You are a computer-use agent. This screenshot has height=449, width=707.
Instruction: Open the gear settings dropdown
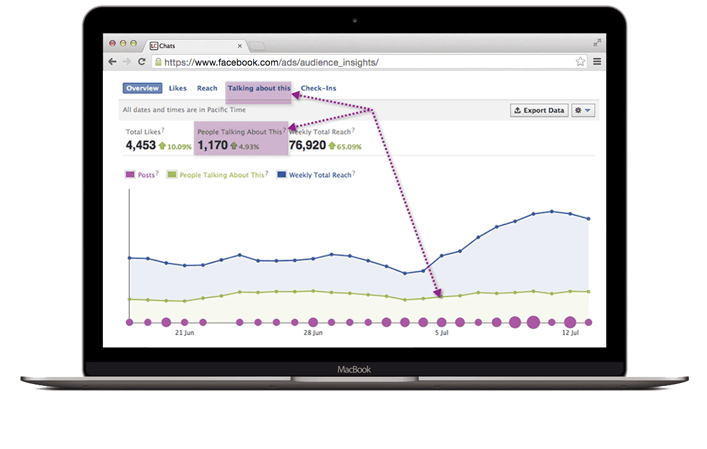point(583,110)
